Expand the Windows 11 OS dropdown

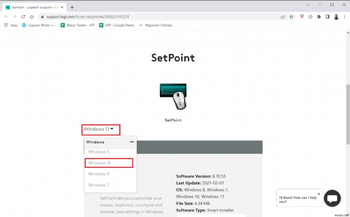click(x=101, y=129)
